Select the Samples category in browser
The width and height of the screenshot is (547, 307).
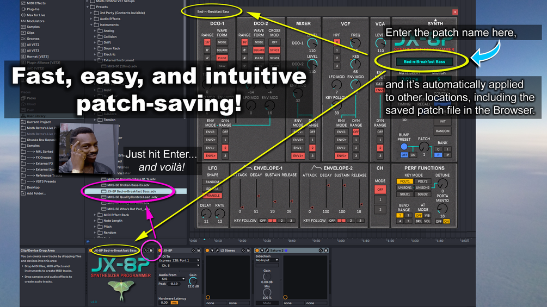click(30, 27)
